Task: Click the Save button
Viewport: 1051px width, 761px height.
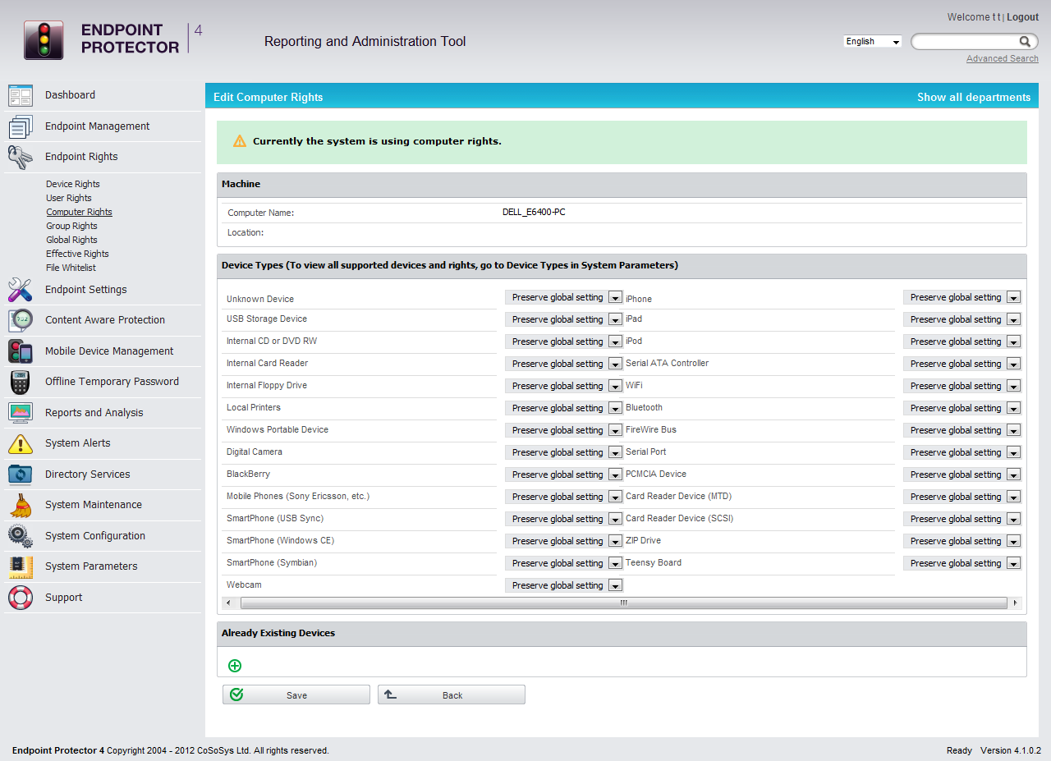Action: coord(296,695)
